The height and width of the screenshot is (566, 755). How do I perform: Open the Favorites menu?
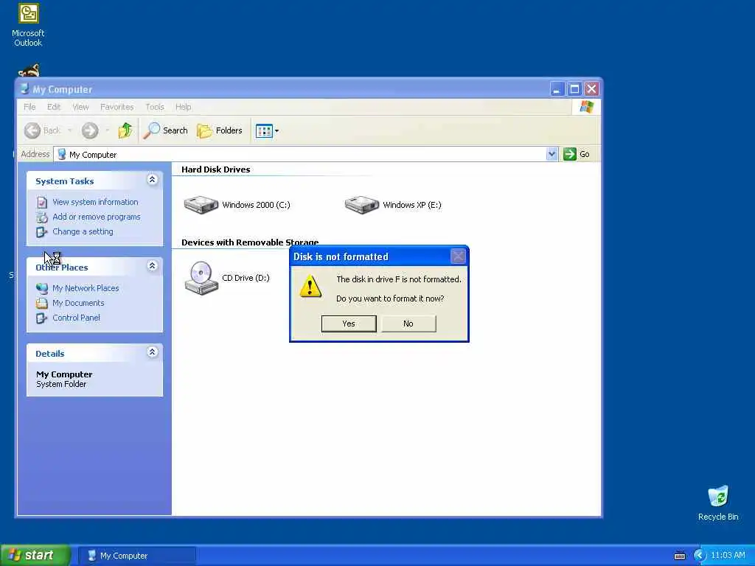click(x=117, y=107)
